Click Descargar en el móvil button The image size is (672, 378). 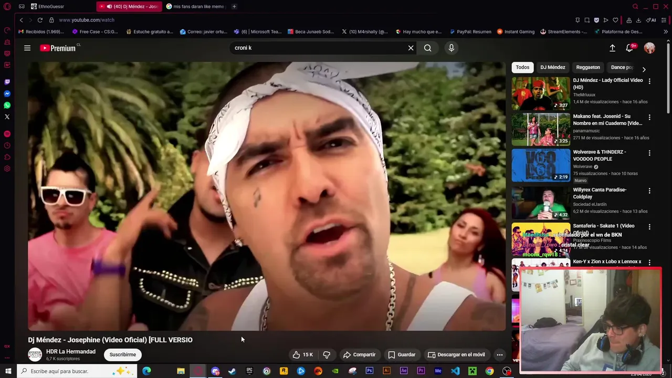(456, 355)
